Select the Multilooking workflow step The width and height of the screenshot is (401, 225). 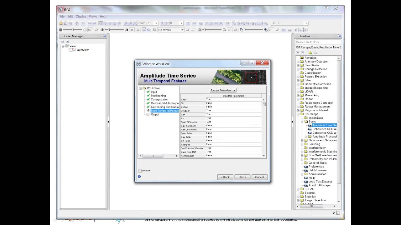[x=158, y=96]
